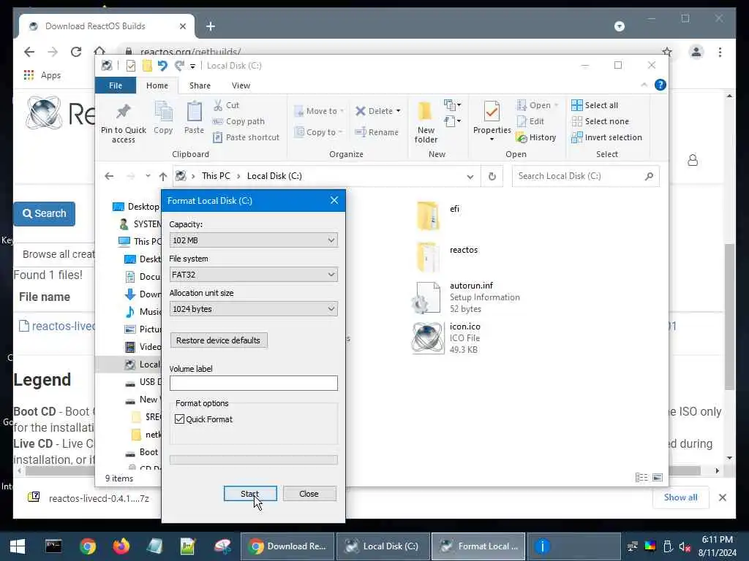Click the Search Local Disk (C:) box
This screenshot has width=749, height=561.
[x=586, y=176]
